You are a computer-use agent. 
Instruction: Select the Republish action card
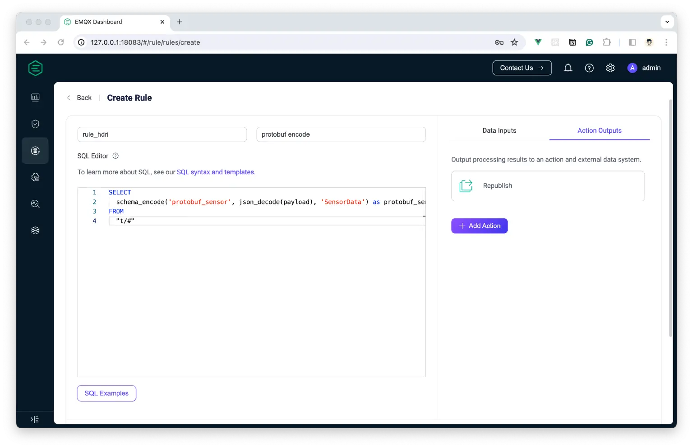click(548, 186)
